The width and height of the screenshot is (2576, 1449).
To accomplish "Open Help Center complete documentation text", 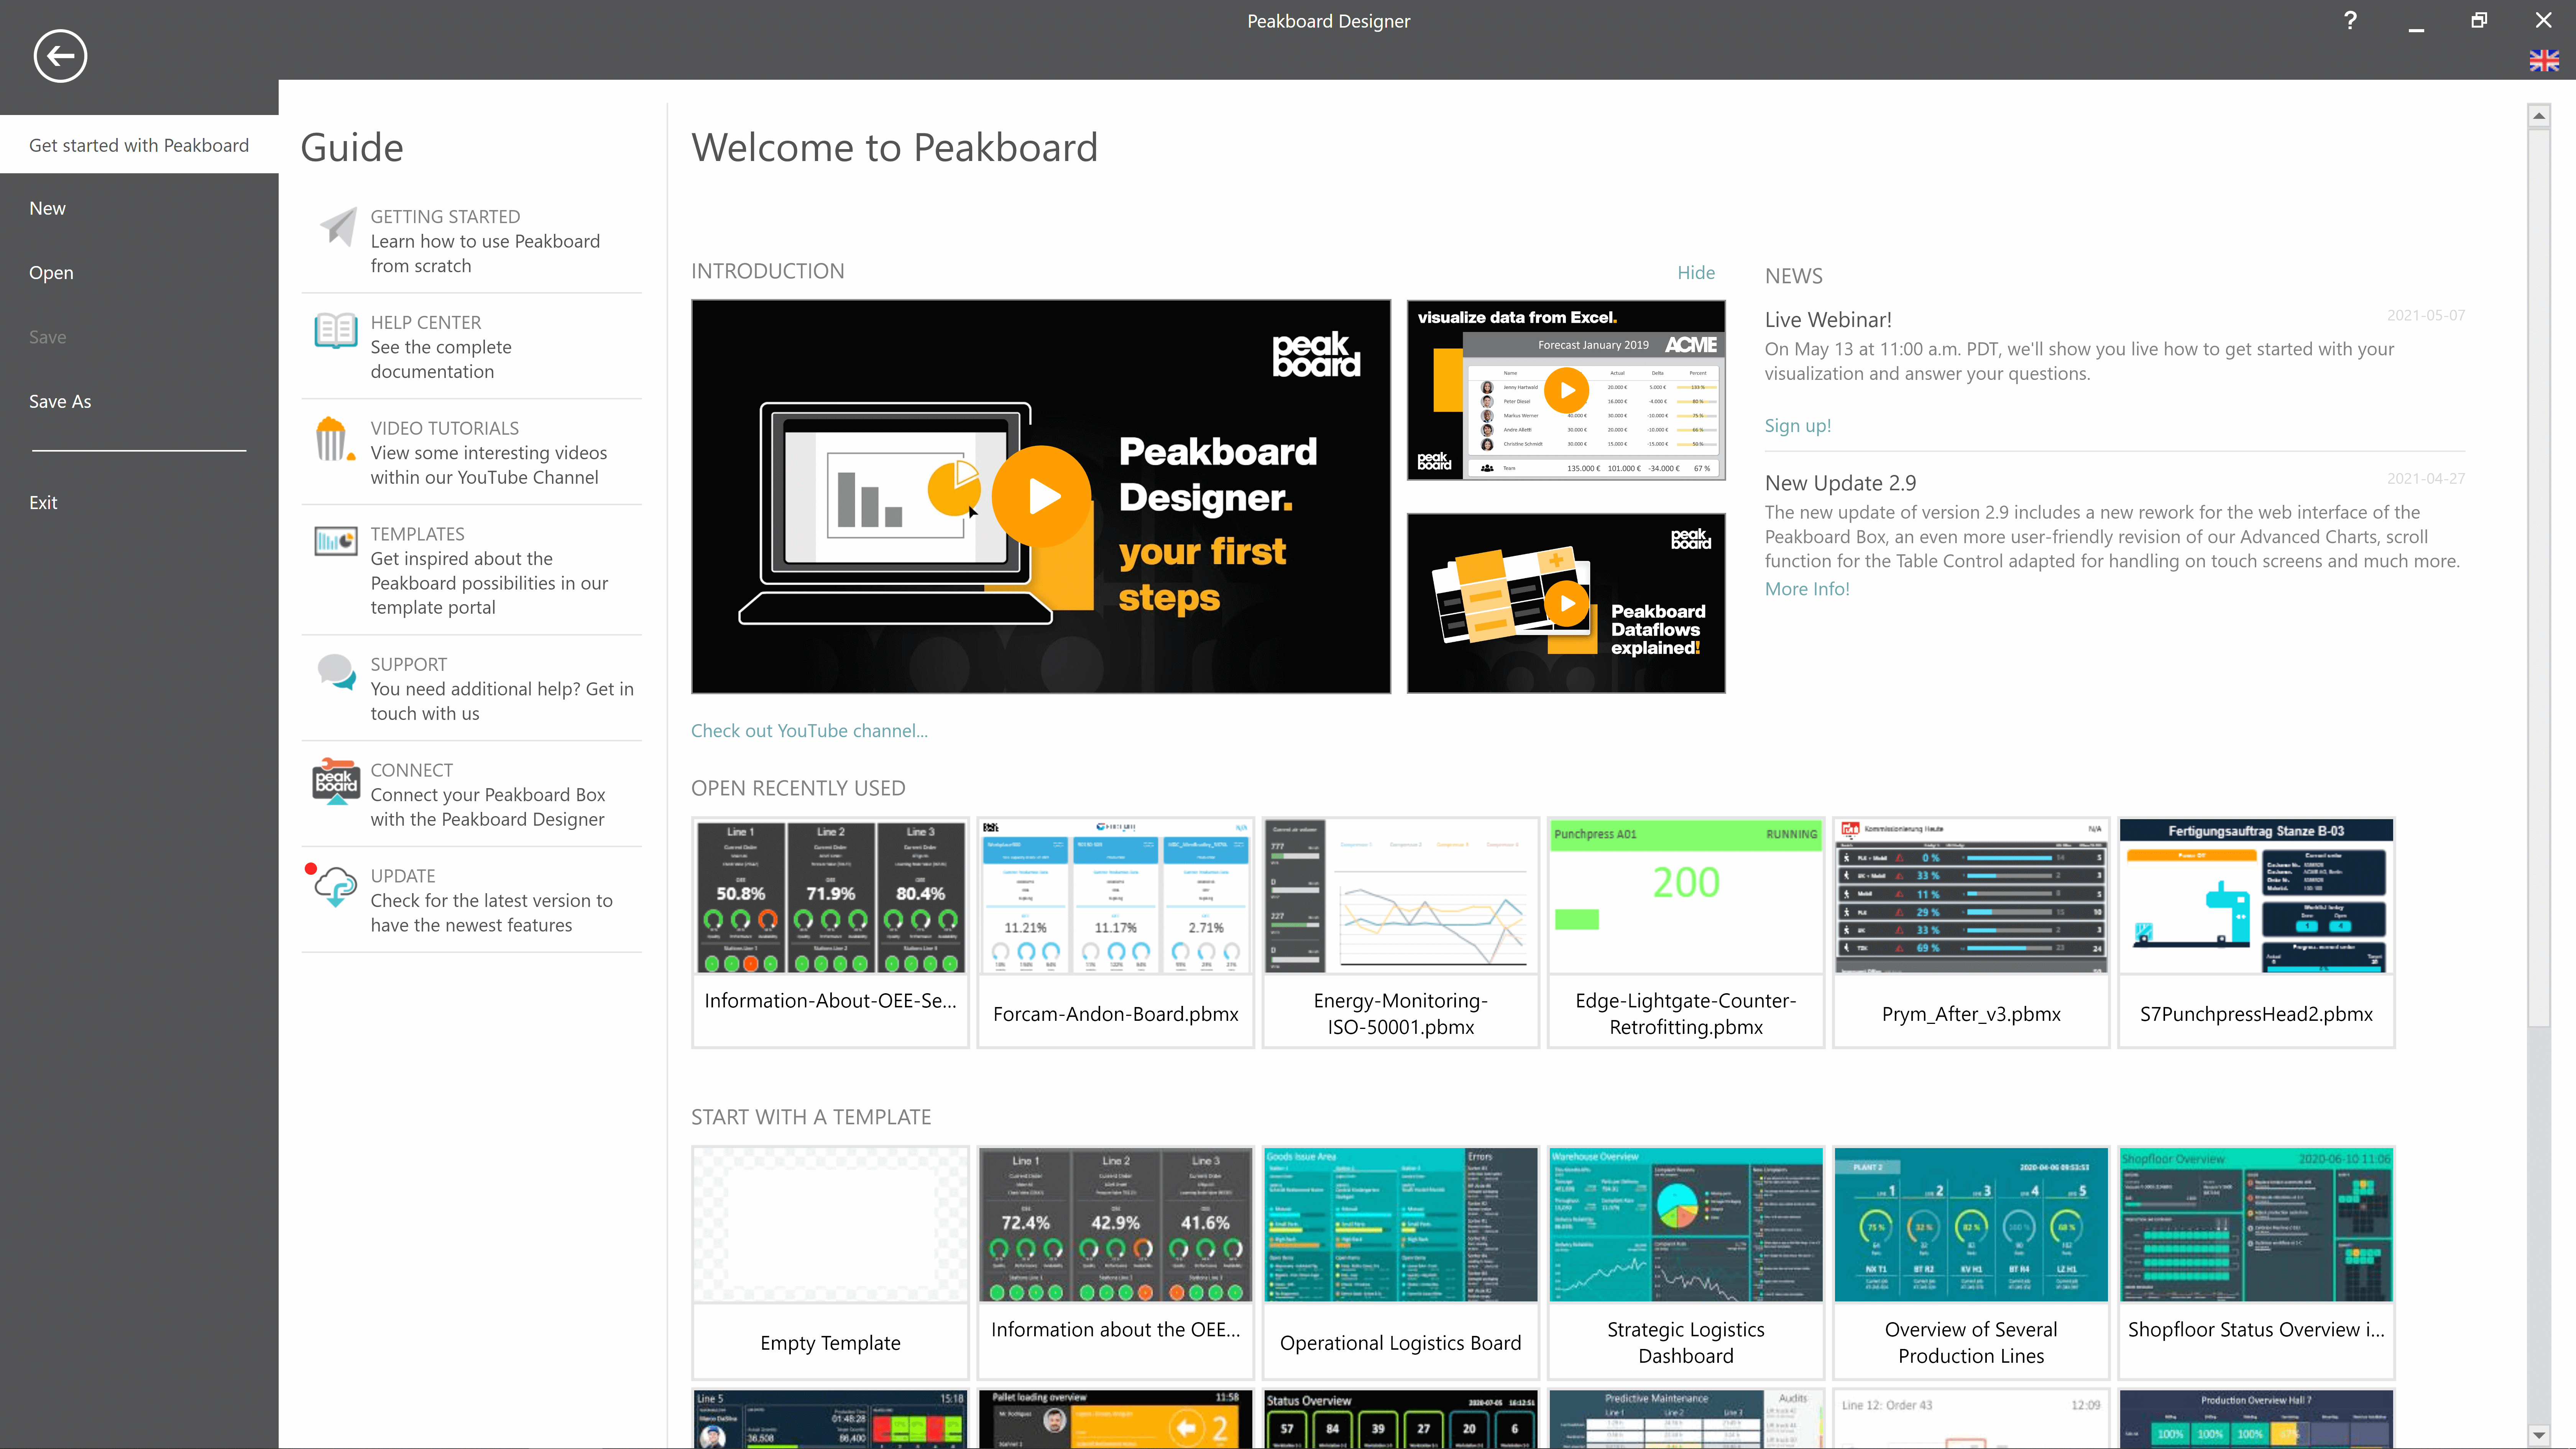I will pos(441,347).
